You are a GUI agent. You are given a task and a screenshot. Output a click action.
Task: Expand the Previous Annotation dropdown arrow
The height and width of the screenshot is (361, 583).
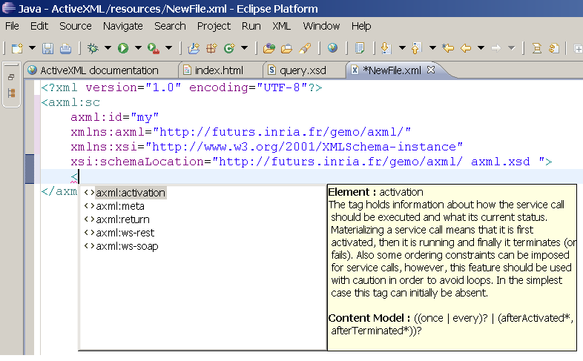coord(432,48)
